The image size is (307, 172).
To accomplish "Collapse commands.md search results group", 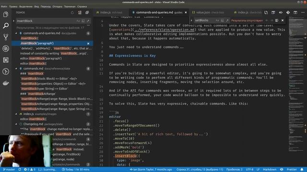I will [x=16, y=69].
